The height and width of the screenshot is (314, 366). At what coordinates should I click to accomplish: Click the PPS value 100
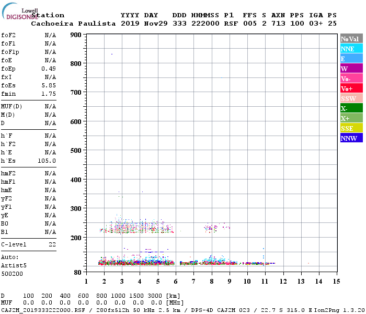click(297, 24)
